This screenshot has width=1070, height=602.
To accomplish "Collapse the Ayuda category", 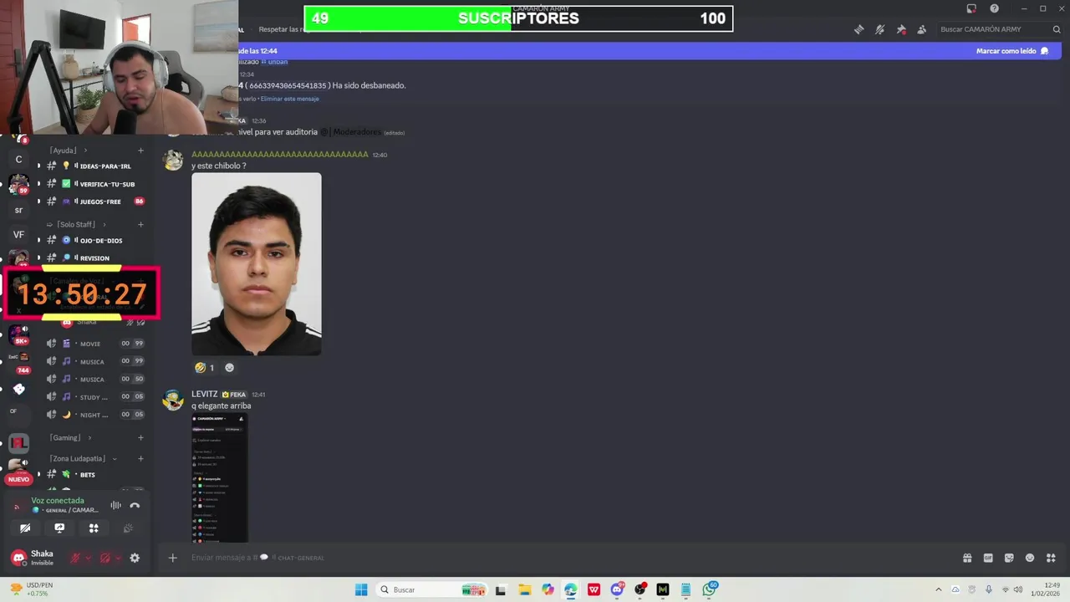I will pyautogui.click(x=67, y=150).
